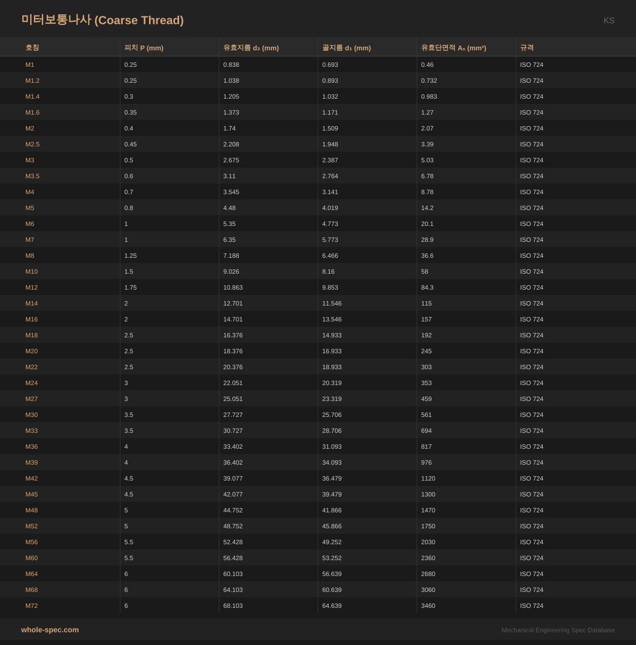Click the M20 thread designation
This screenshot has height=645, width=636.
pyautogui.click(x=32, y=351)
